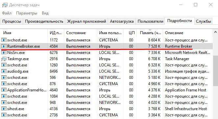Click memory value 7 528 K
Image resolution: width=218 pixels, height=119 pixels.
154,46
